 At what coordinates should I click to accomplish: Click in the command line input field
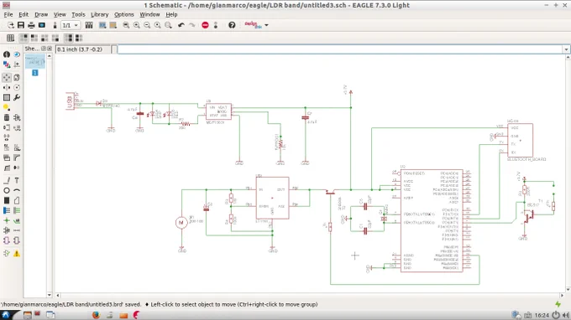[x=340, y=49]
